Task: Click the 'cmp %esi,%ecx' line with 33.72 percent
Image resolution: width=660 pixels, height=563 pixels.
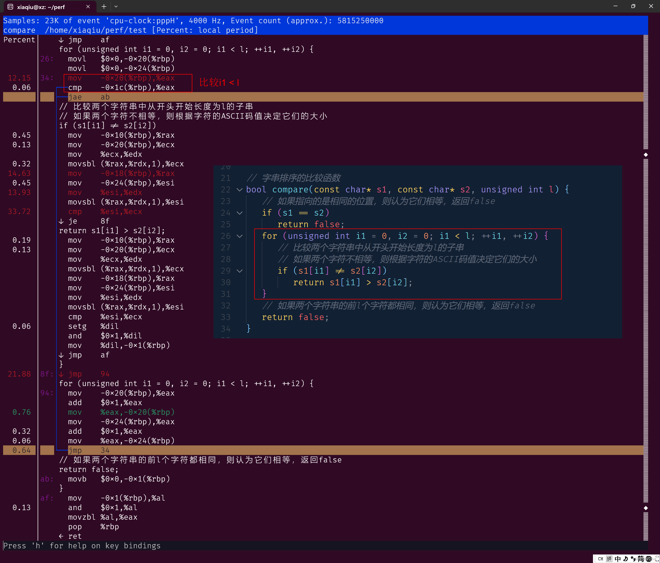Action: [x=105, y=211]
